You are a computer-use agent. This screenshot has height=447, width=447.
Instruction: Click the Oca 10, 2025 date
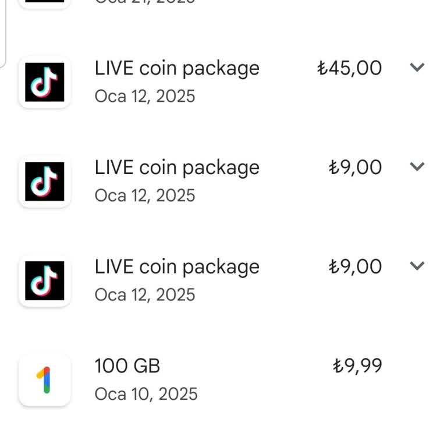click(x=146, y=394)
